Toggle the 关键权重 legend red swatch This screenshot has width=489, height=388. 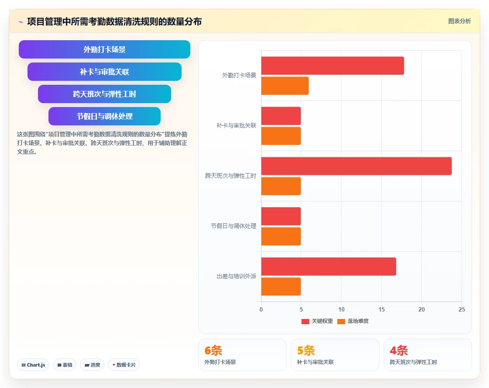click(x=305, y=322)
